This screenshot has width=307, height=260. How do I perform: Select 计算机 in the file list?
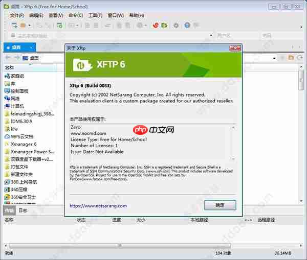pos(14,106)
